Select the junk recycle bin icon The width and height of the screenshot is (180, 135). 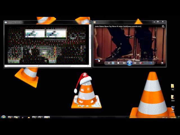[x=173, y=109]
